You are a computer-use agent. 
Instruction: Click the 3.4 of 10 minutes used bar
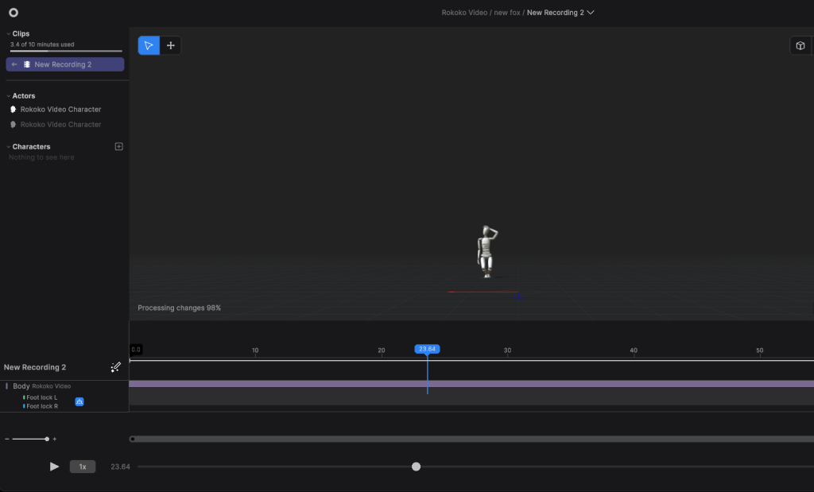66,51
